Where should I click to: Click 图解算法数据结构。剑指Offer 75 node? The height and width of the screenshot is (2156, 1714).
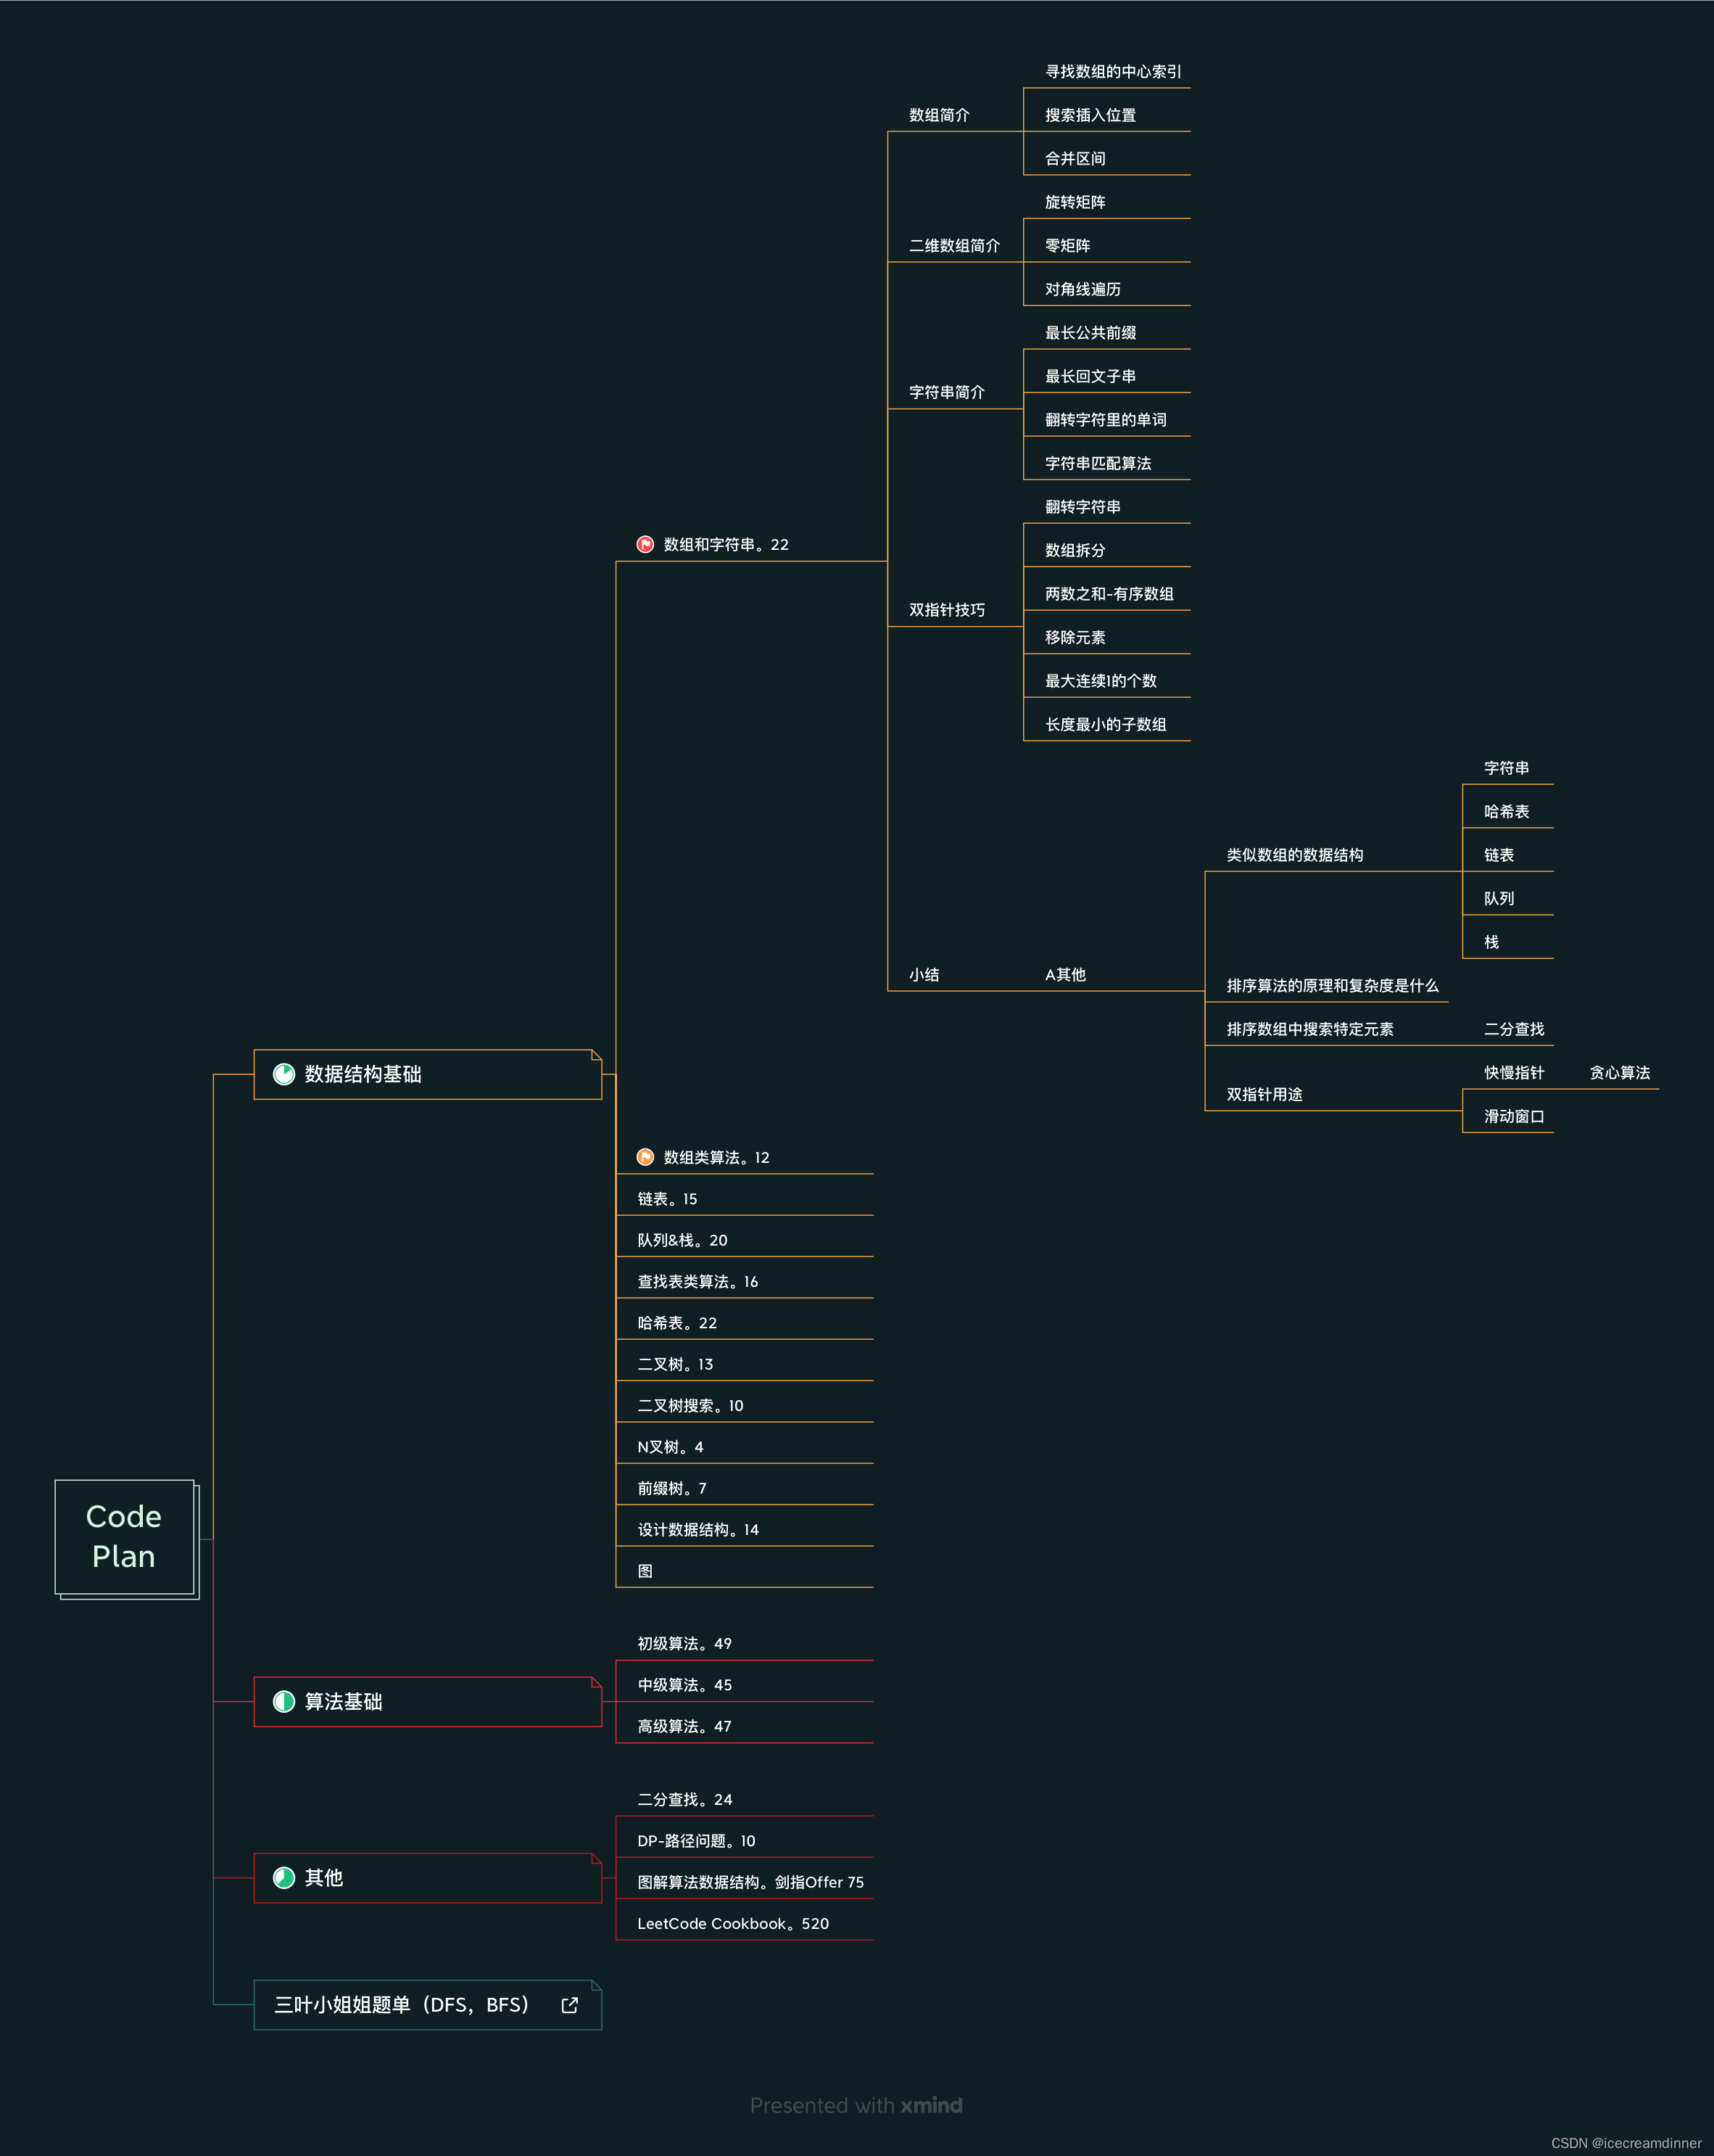750,1881
